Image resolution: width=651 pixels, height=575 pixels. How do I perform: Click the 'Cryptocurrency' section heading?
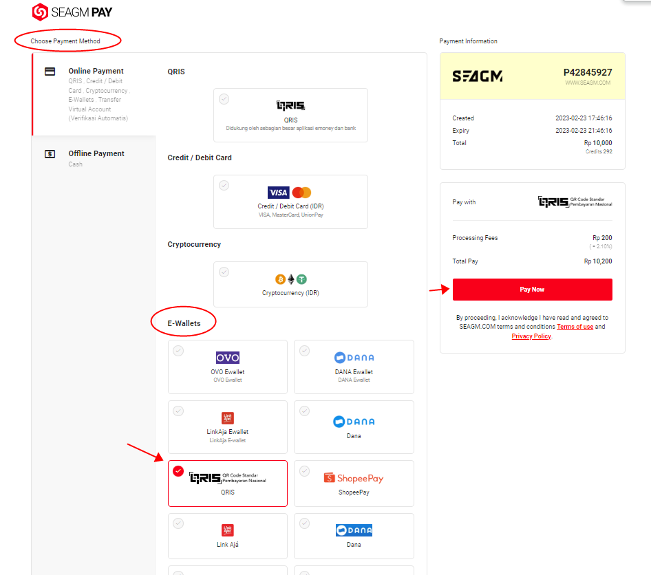(194, 244)
